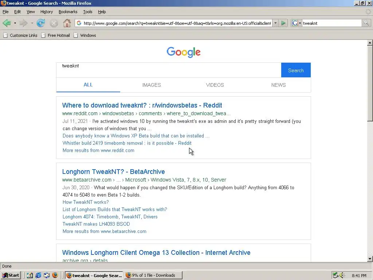Launch Internet Explorer from quick launch
Screen dimensions: 373x280
point(38,276)
